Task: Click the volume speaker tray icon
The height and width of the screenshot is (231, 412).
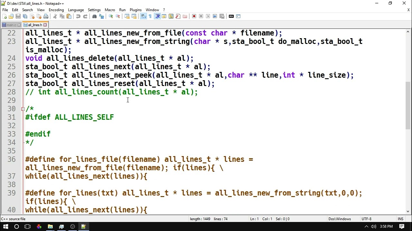Action: [x=373, y=227]
